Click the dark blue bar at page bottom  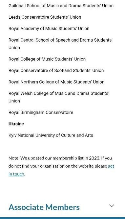(x=62, y=218)
